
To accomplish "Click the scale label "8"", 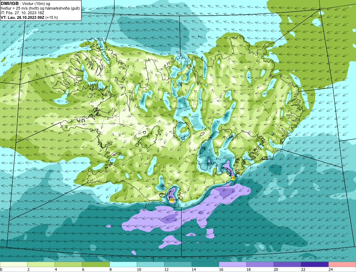I will (111, 270).
